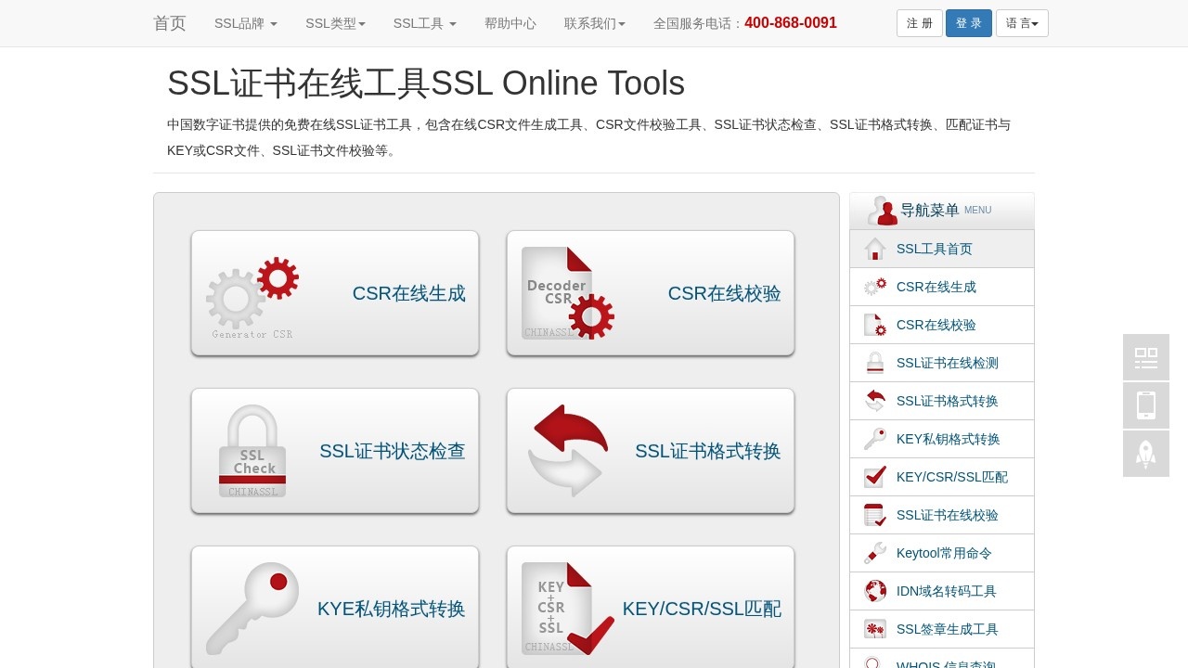This screenshot has width=1188, height=668.
Task: Click the list icon beside SSL证书在线校验
Action: point(875,515)
